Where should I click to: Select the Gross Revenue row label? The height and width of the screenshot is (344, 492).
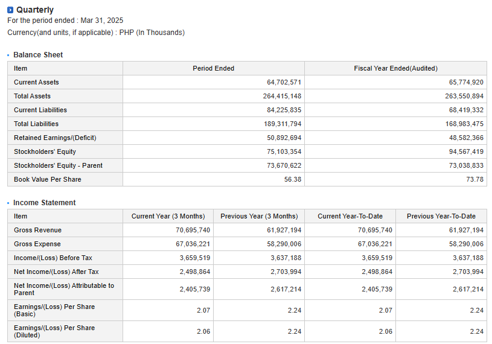pos(37,230)
